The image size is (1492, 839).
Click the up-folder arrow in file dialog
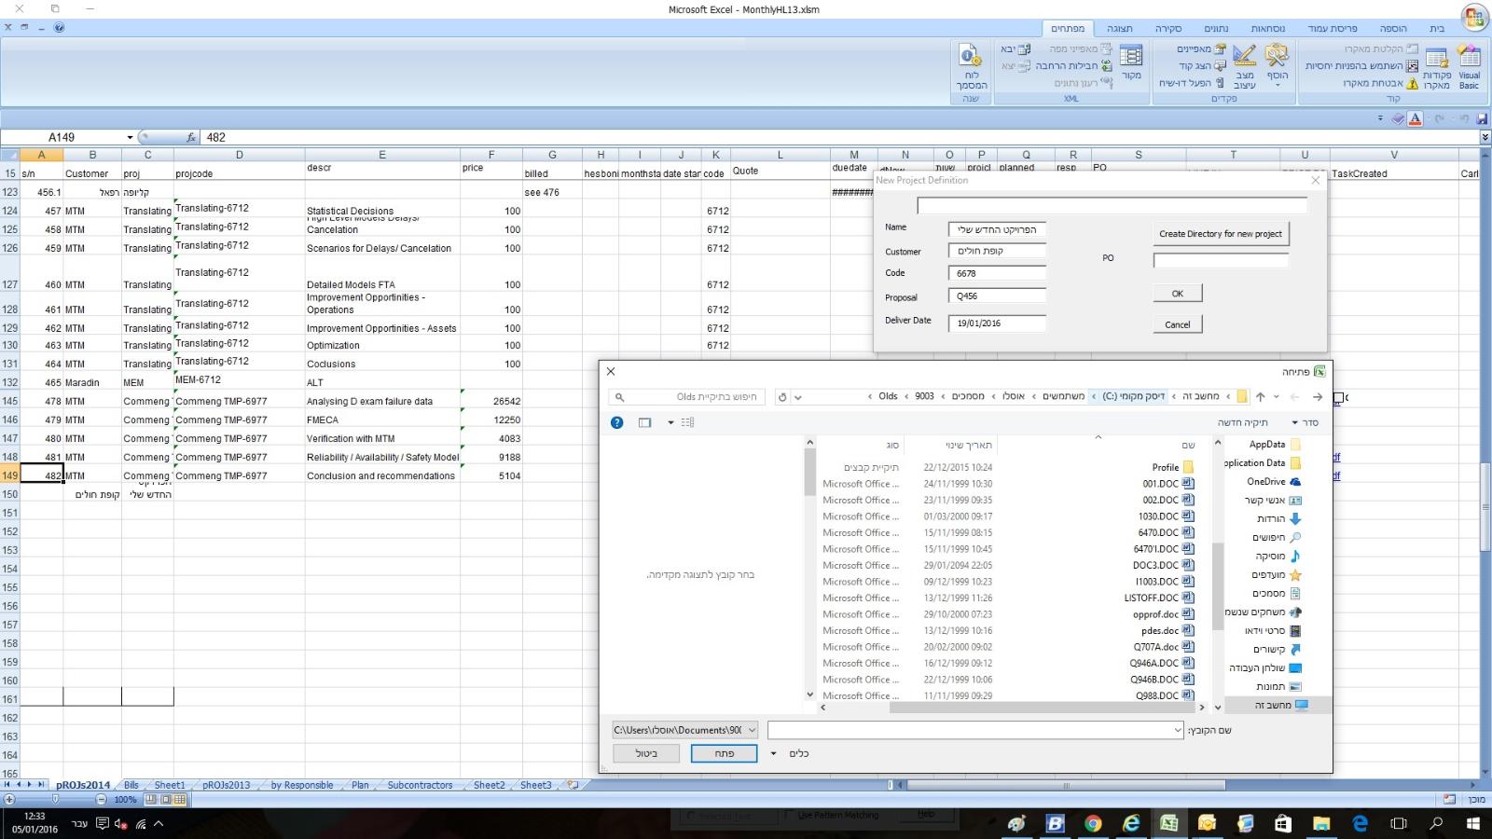pyautogui.click(x=1260, y=397)
